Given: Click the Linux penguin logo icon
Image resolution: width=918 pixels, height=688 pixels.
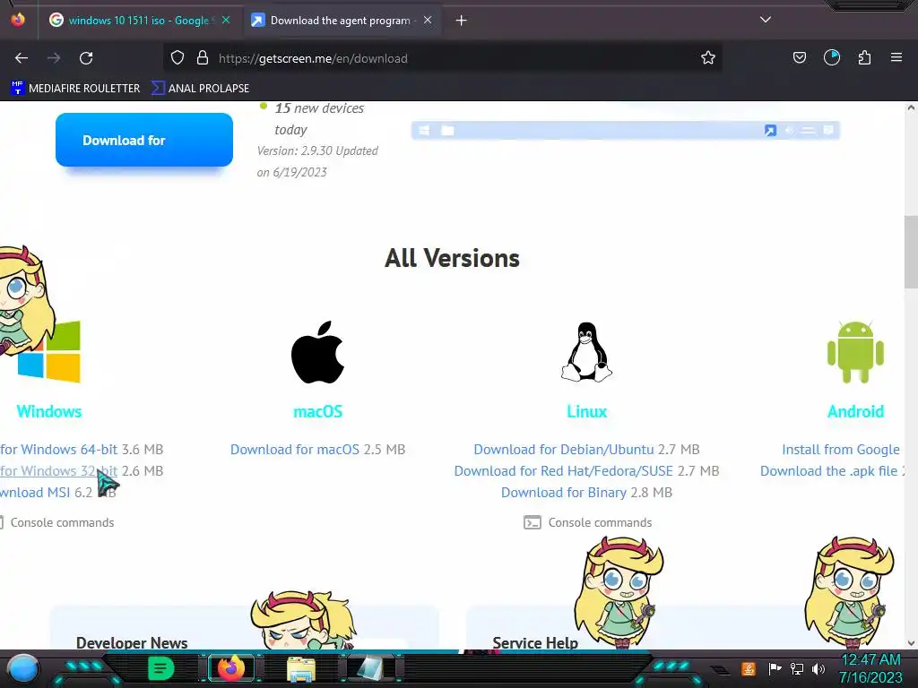Looking at the screenshot, I should (x=586, y=351).
